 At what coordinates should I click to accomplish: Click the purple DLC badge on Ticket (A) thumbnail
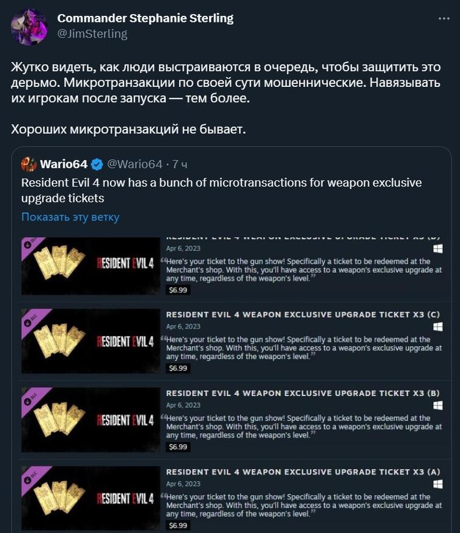(32, 477)
